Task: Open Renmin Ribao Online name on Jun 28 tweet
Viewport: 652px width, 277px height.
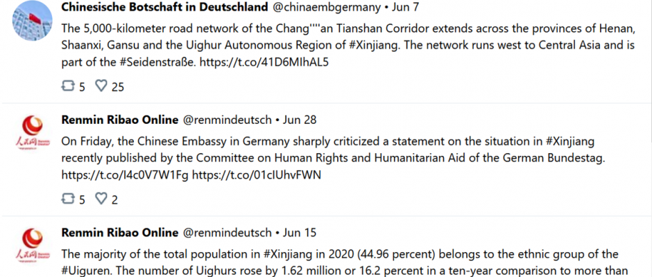Action: coord(120,120)
